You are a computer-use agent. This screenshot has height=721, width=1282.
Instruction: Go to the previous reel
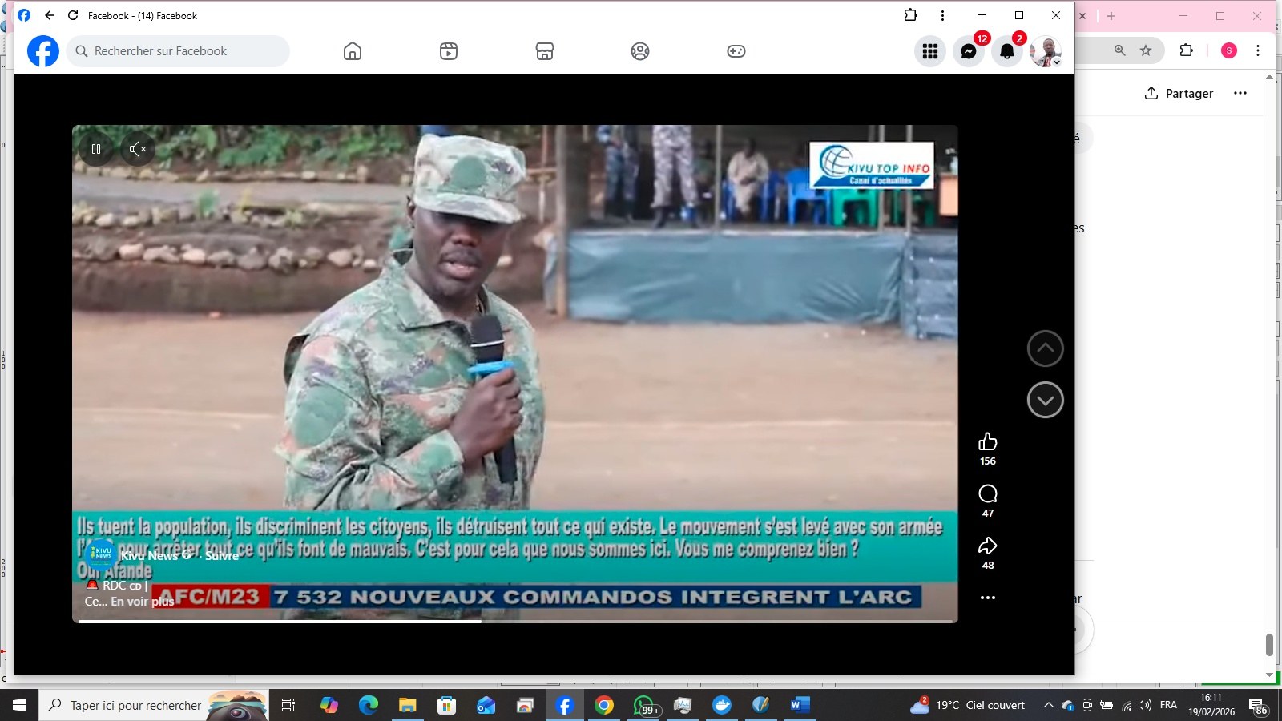click(x=1046, y=348)
